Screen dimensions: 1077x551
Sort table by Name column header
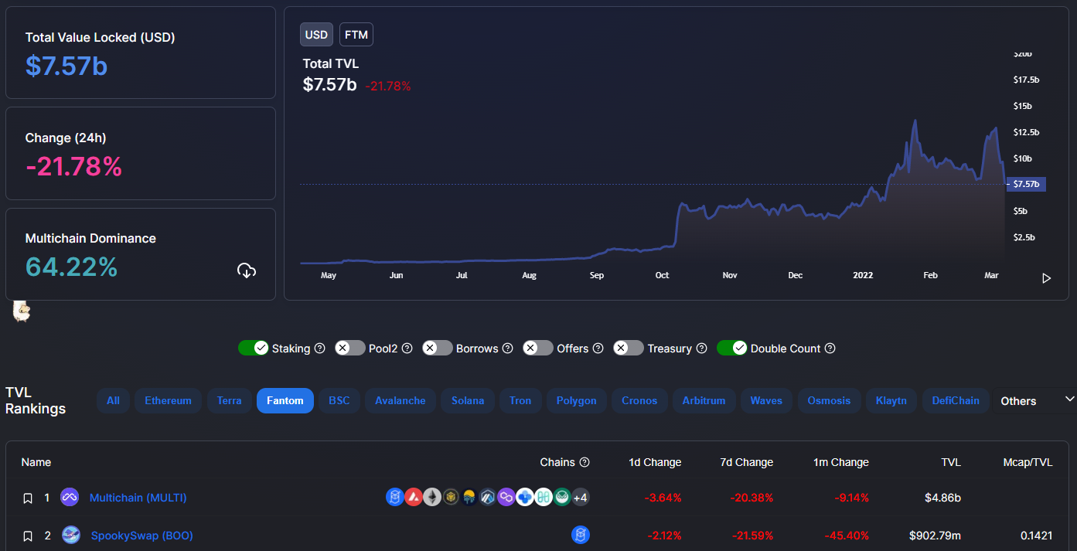[36, 462]
